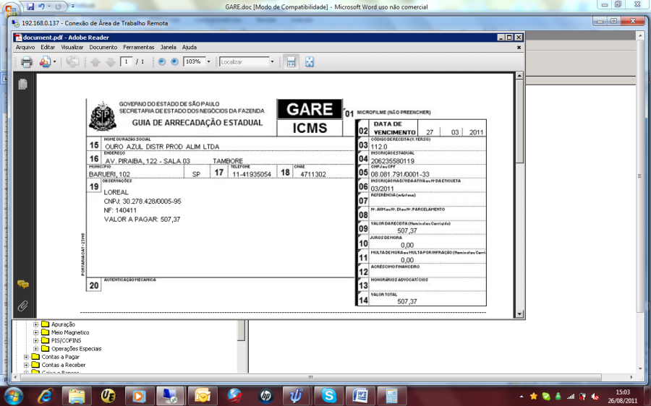The width and height of the screenshot is (651, 406).
Task: Expand the PIS/COFINS folder
Action: tap(36, 340)
